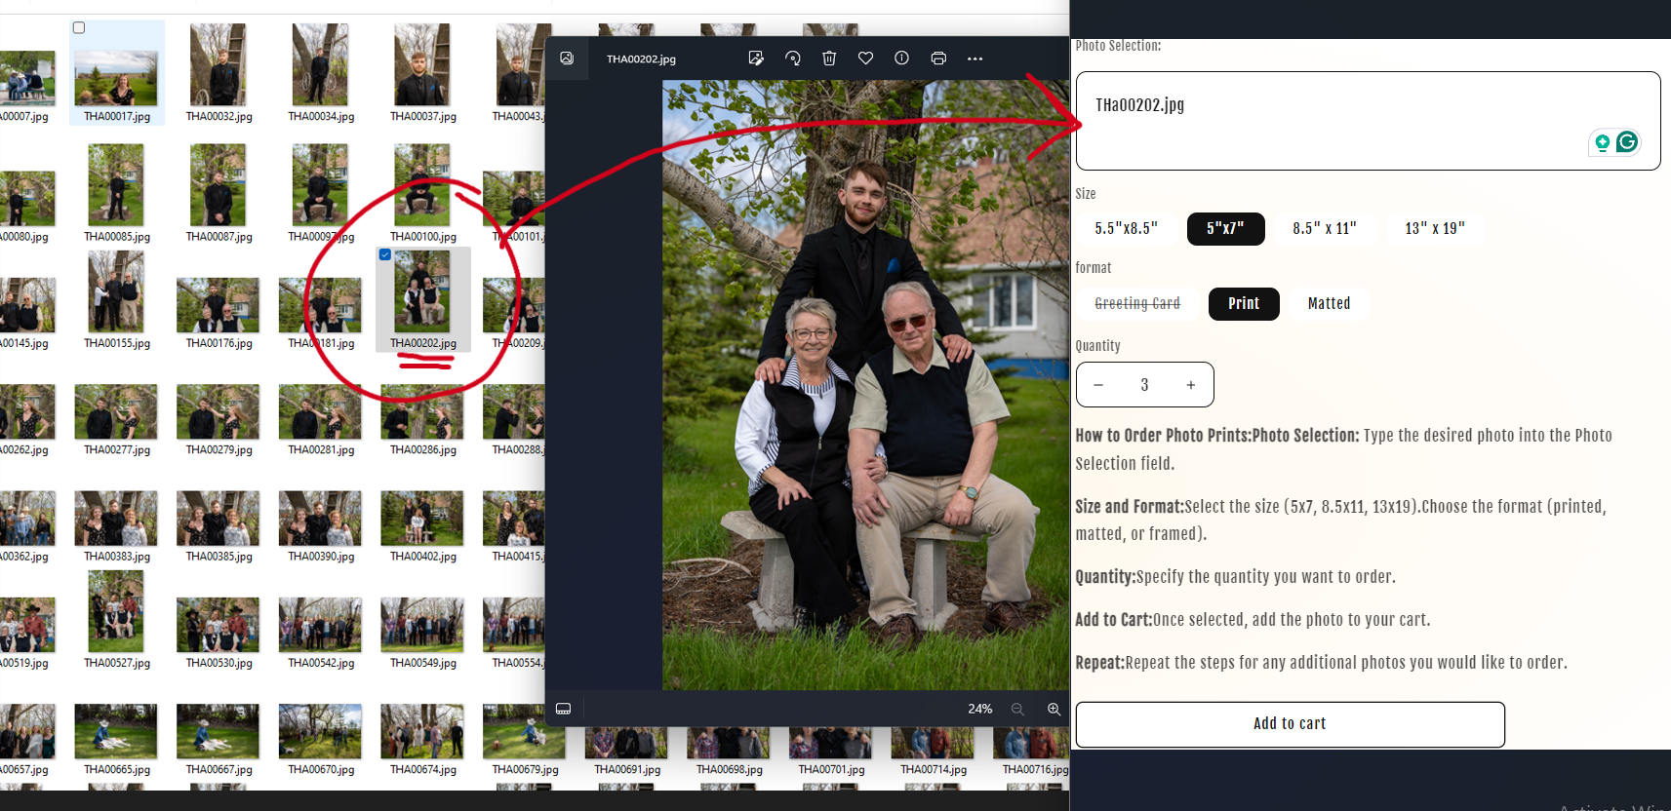Open the See more ellipsis menu
The height and width of the screenshot is (811, 1671).
[975, 58]
